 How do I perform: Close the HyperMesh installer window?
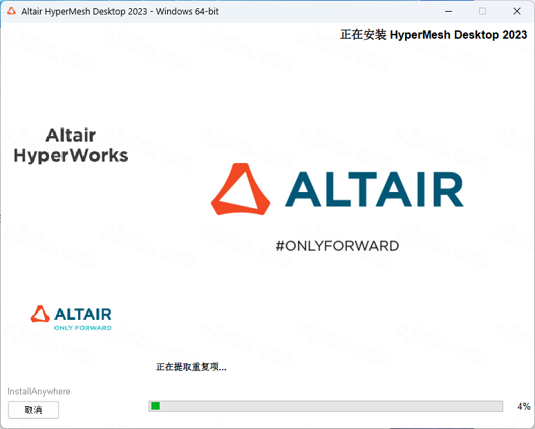tap(516, 11)
